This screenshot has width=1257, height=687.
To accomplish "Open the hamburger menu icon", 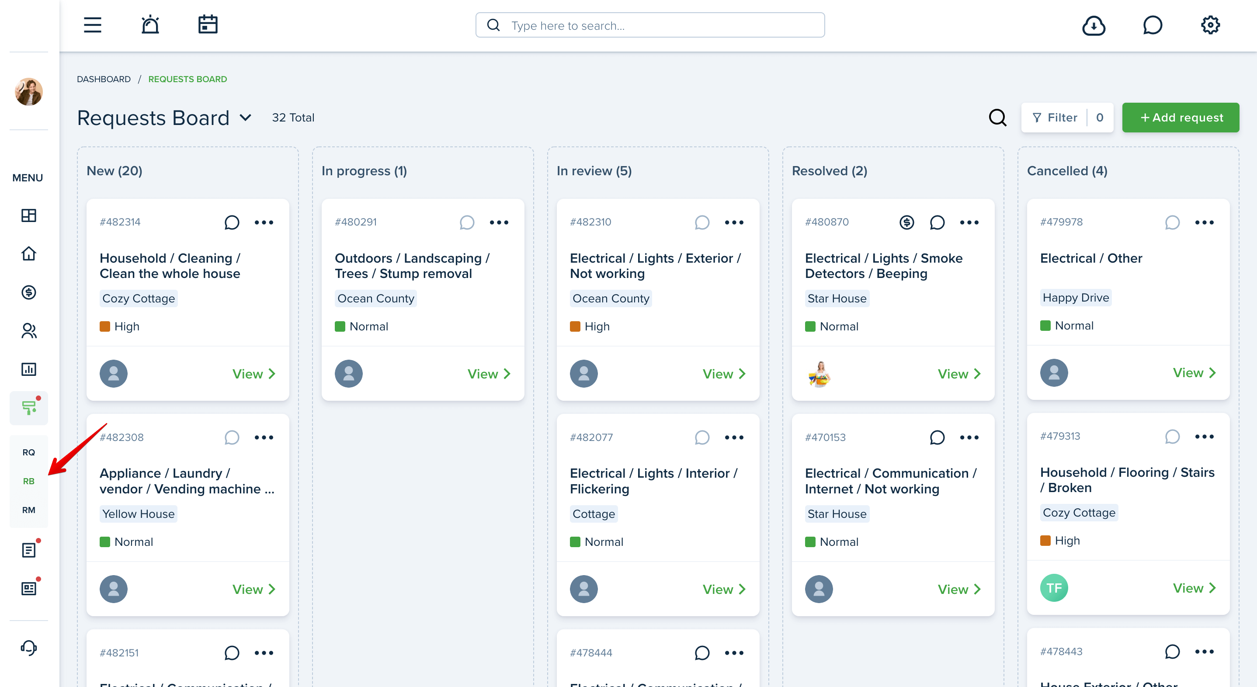I will [92, 25].
